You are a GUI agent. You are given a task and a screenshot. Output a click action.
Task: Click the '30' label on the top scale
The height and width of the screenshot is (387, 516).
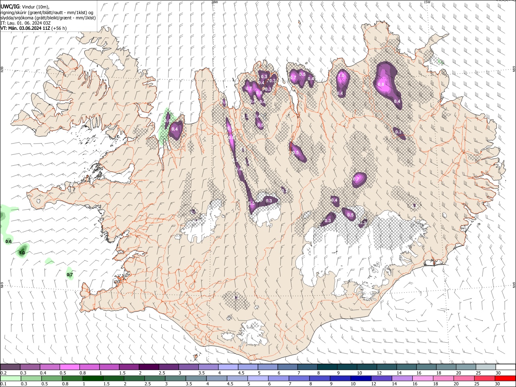coord(498,373)
